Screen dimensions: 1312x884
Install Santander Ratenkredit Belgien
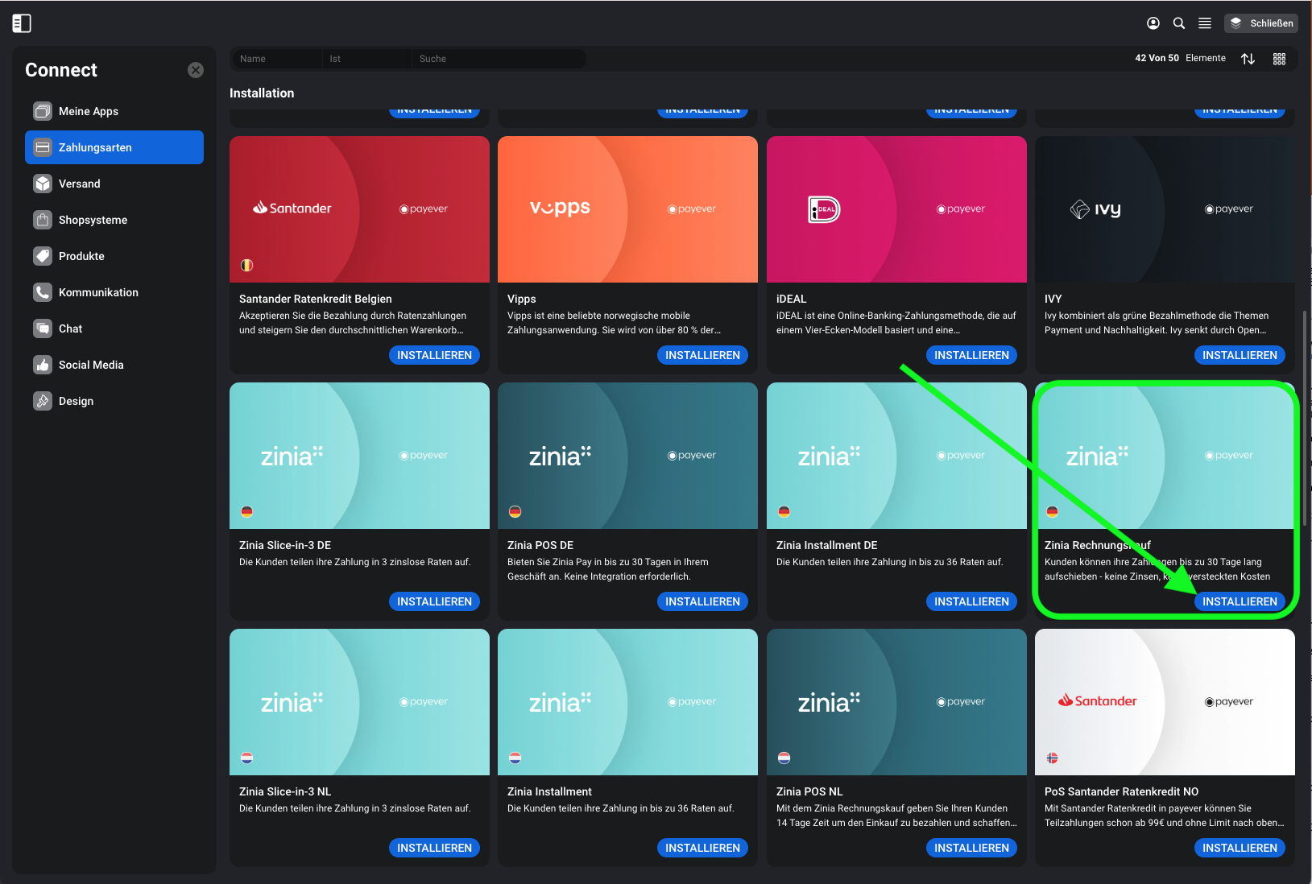(434, 355)
